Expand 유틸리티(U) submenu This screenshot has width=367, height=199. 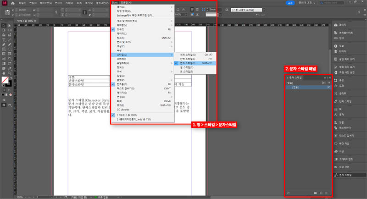tap(143, 63)
